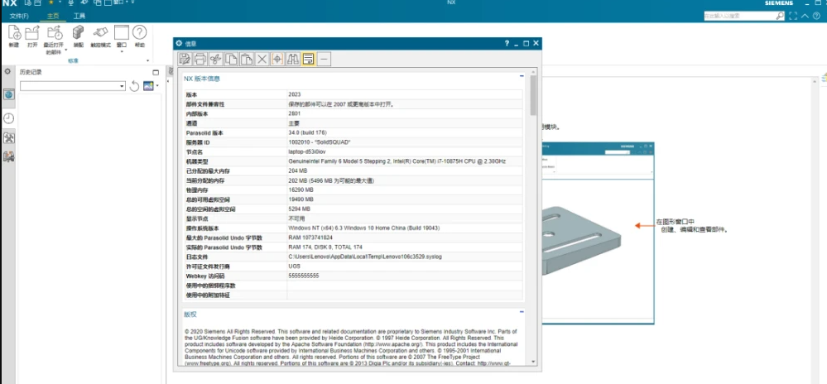827x384 pixels.
Task: Toggle full screen mode icon near search box
Action: [x=793, y=15]
